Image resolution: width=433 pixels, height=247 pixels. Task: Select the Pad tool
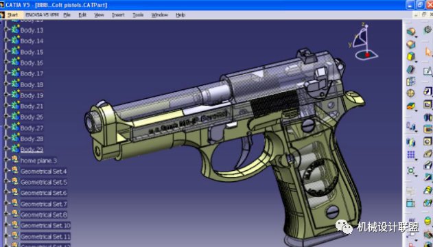click(428, 91)
